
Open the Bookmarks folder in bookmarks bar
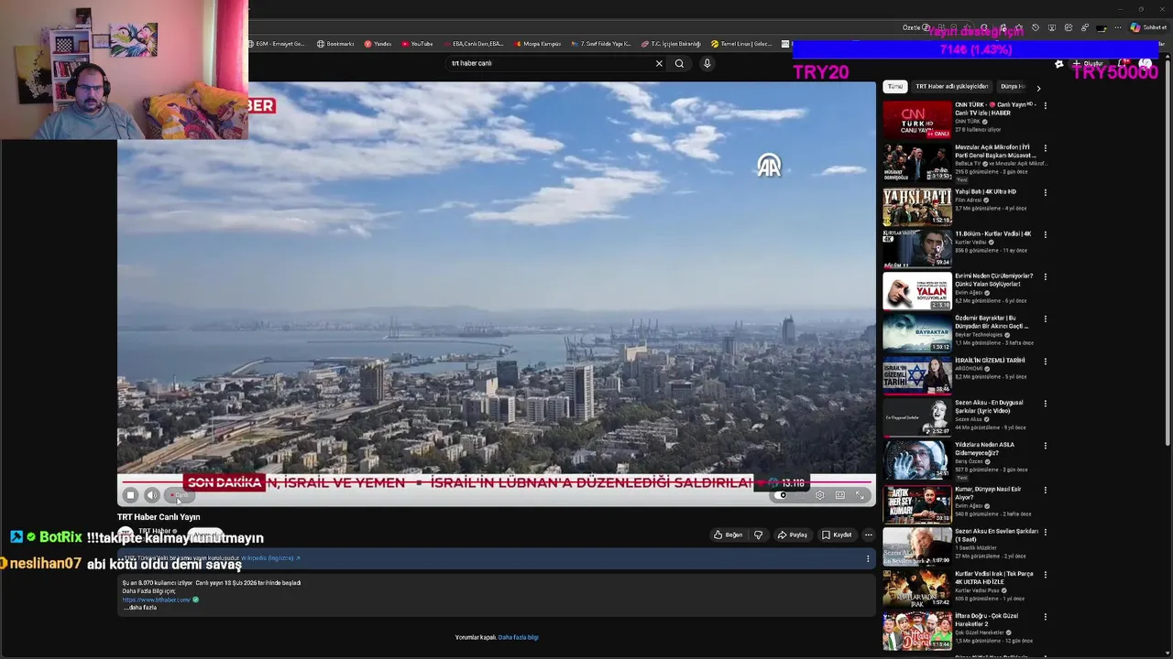tap(335, 44)
